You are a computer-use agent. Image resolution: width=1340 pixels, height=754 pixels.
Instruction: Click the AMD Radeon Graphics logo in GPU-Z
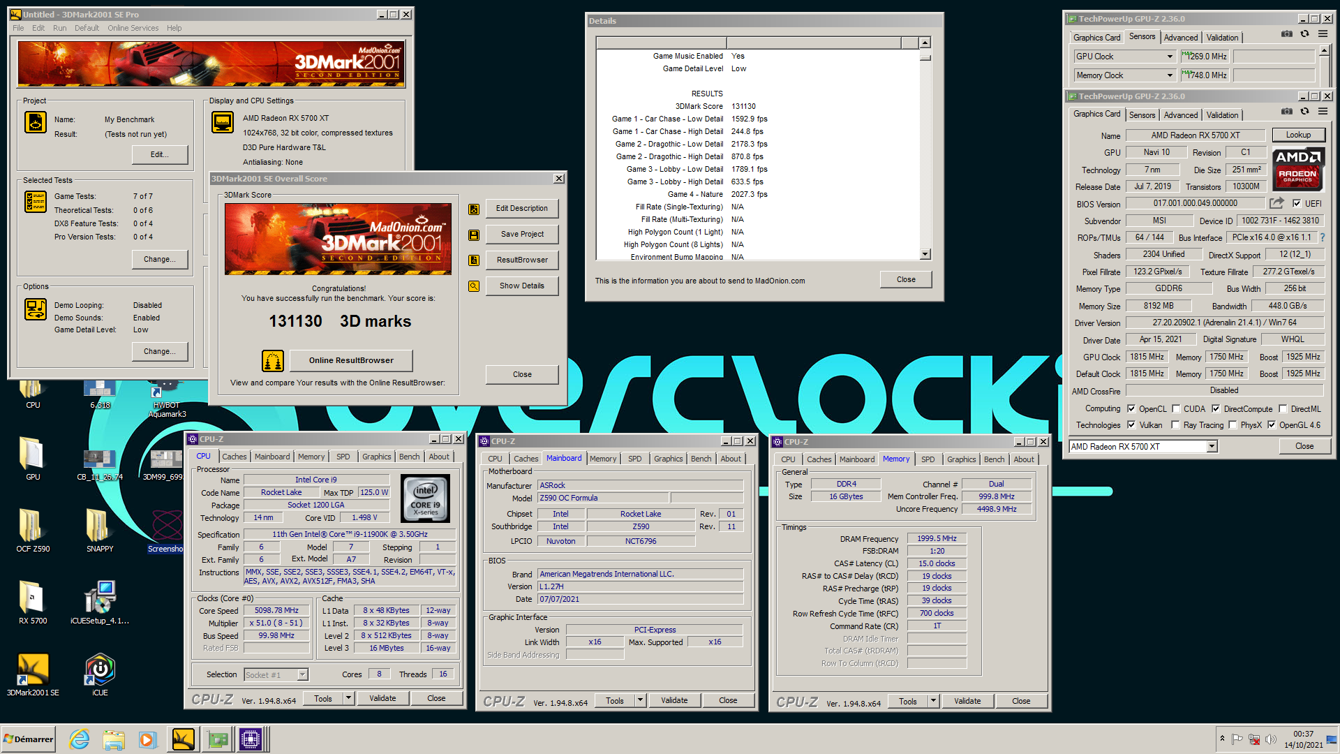pos(1297,168)
